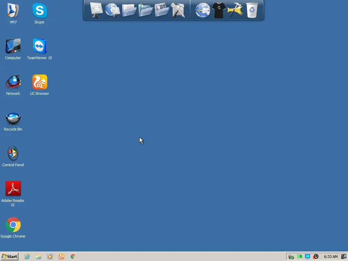Open the globe with monitor dock icon

112,10
